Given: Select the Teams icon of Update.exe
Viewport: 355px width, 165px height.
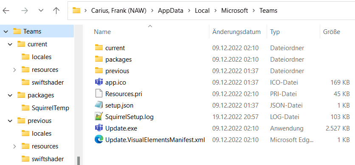Looking at the screenshot, I should (x=99, y=128).
